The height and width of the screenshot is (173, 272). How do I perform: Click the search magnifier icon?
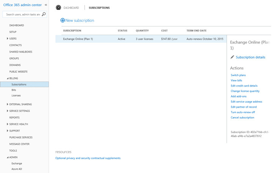[x=44, y=14]
